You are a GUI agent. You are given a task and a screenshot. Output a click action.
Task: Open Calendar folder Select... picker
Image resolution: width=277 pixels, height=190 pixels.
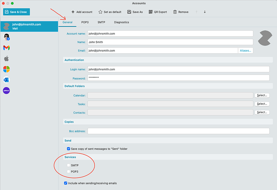[x=262, y=95]
